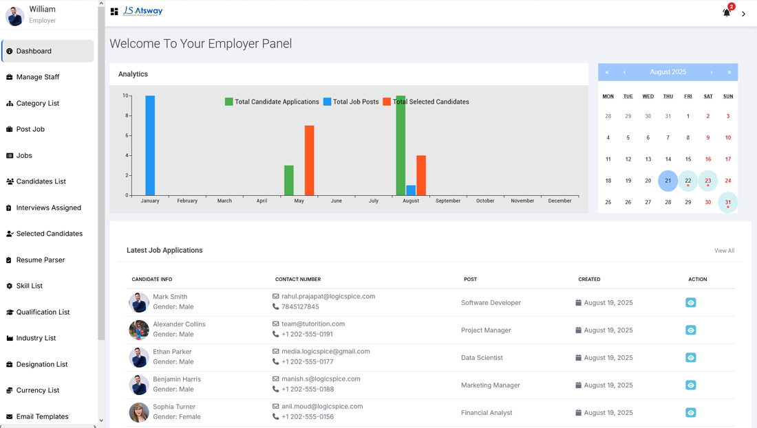The height and width of the screenshot is (428, 757).
Task: Click the Category List sidebar icon
Action: tap(9, 104)
